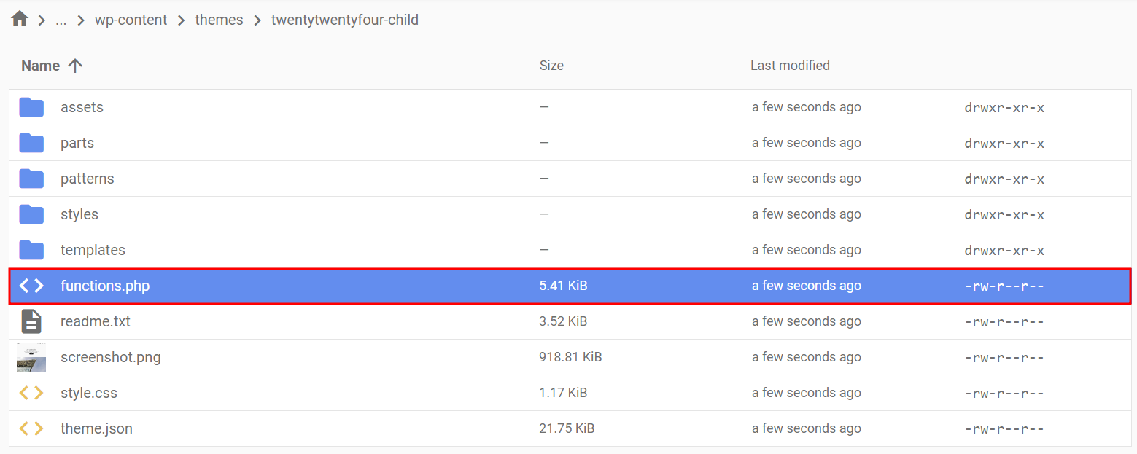Image resolution: width=1137 pixels, height=454 pixels.
Task: Click the theme.json code icon
Action: 31,428
